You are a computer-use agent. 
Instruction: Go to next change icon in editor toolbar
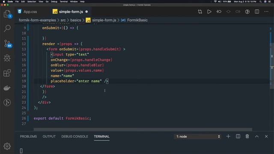click(238, 12)
